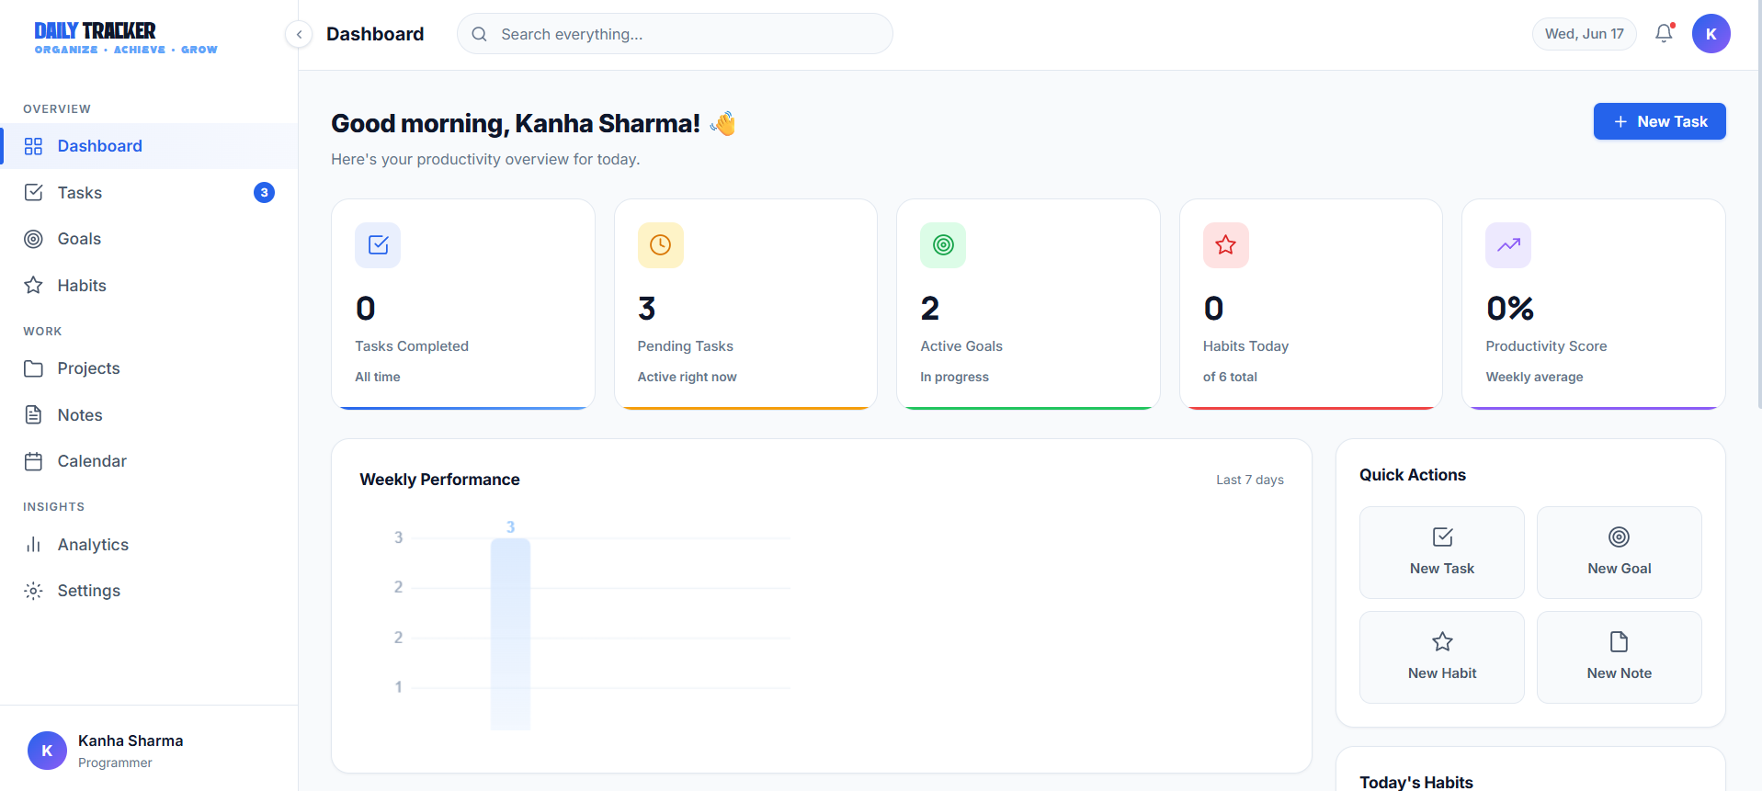1762x791 pixels.
Task: Click the Analytics bar chart icon
Action: coord(33,545)
